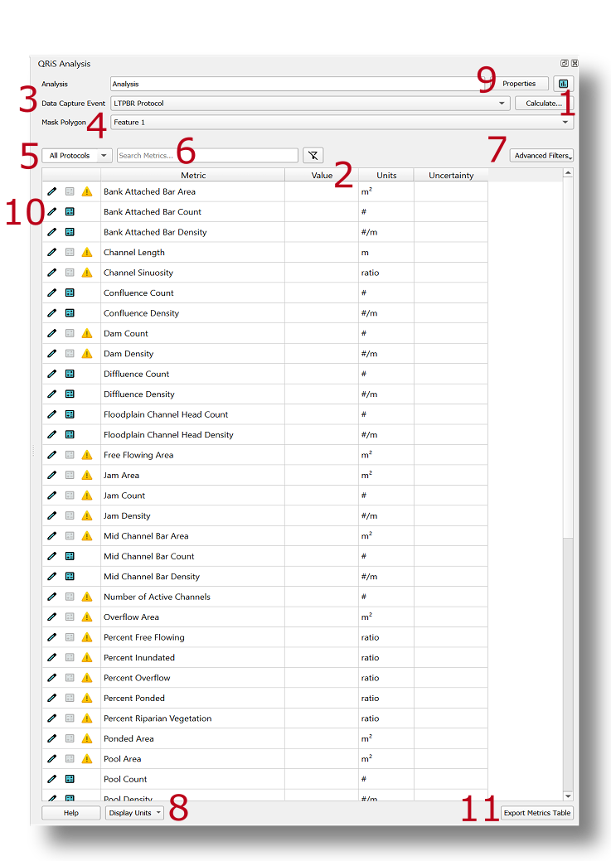Click the Uncertainty cell for Jam Density
Viewport: 611px width, 861px height.
click(x=450, y=515)
